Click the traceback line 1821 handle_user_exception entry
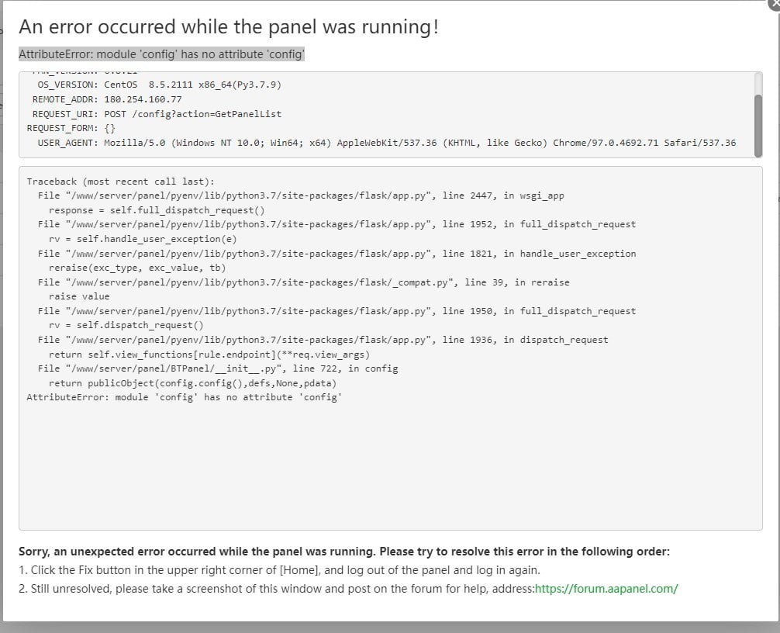Image resolution: width=780 pixels, height=633 pixels. (x=337, y=254)
